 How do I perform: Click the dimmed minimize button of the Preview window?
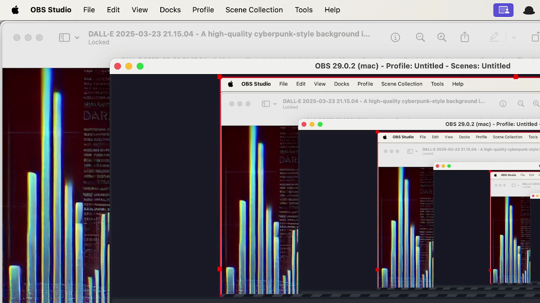pyautogui.click(x=28, y=37)
